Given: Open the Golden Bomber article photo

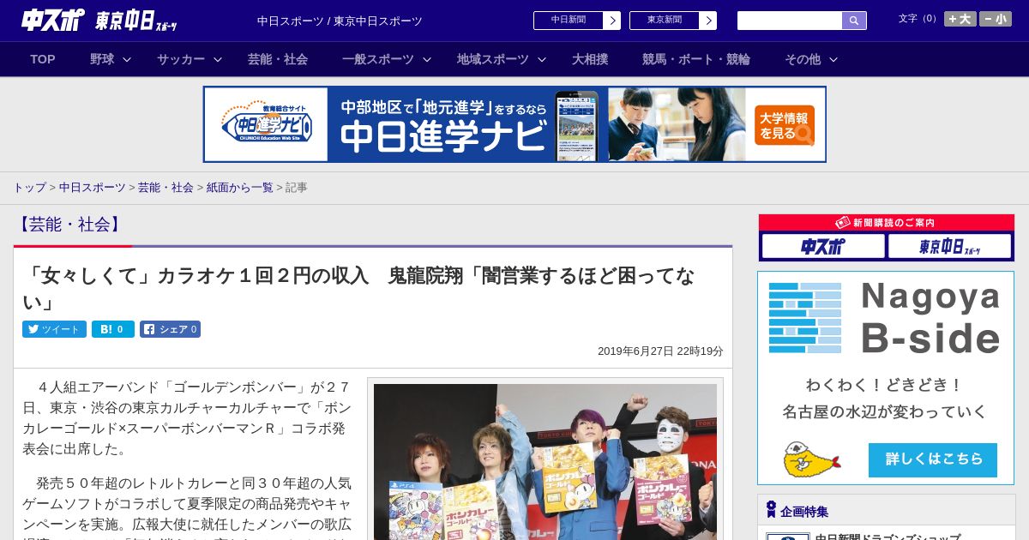Looking at the screenshot, I should (x=545, y=461).
